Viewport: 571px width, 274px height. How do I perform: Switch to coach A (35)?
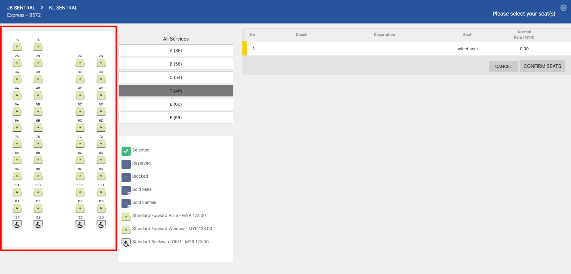[176, 51]
